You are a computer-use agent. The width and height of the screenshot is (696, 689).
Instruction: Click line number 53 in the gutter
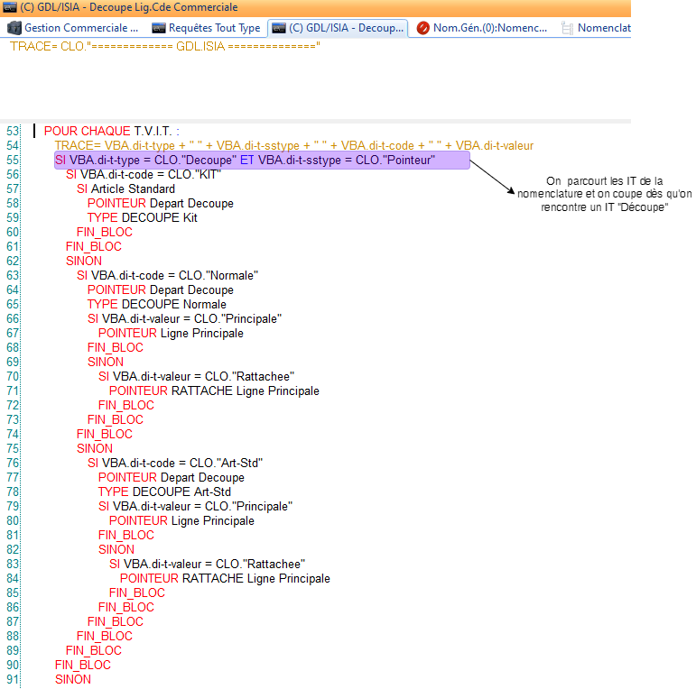click(12, 132)
